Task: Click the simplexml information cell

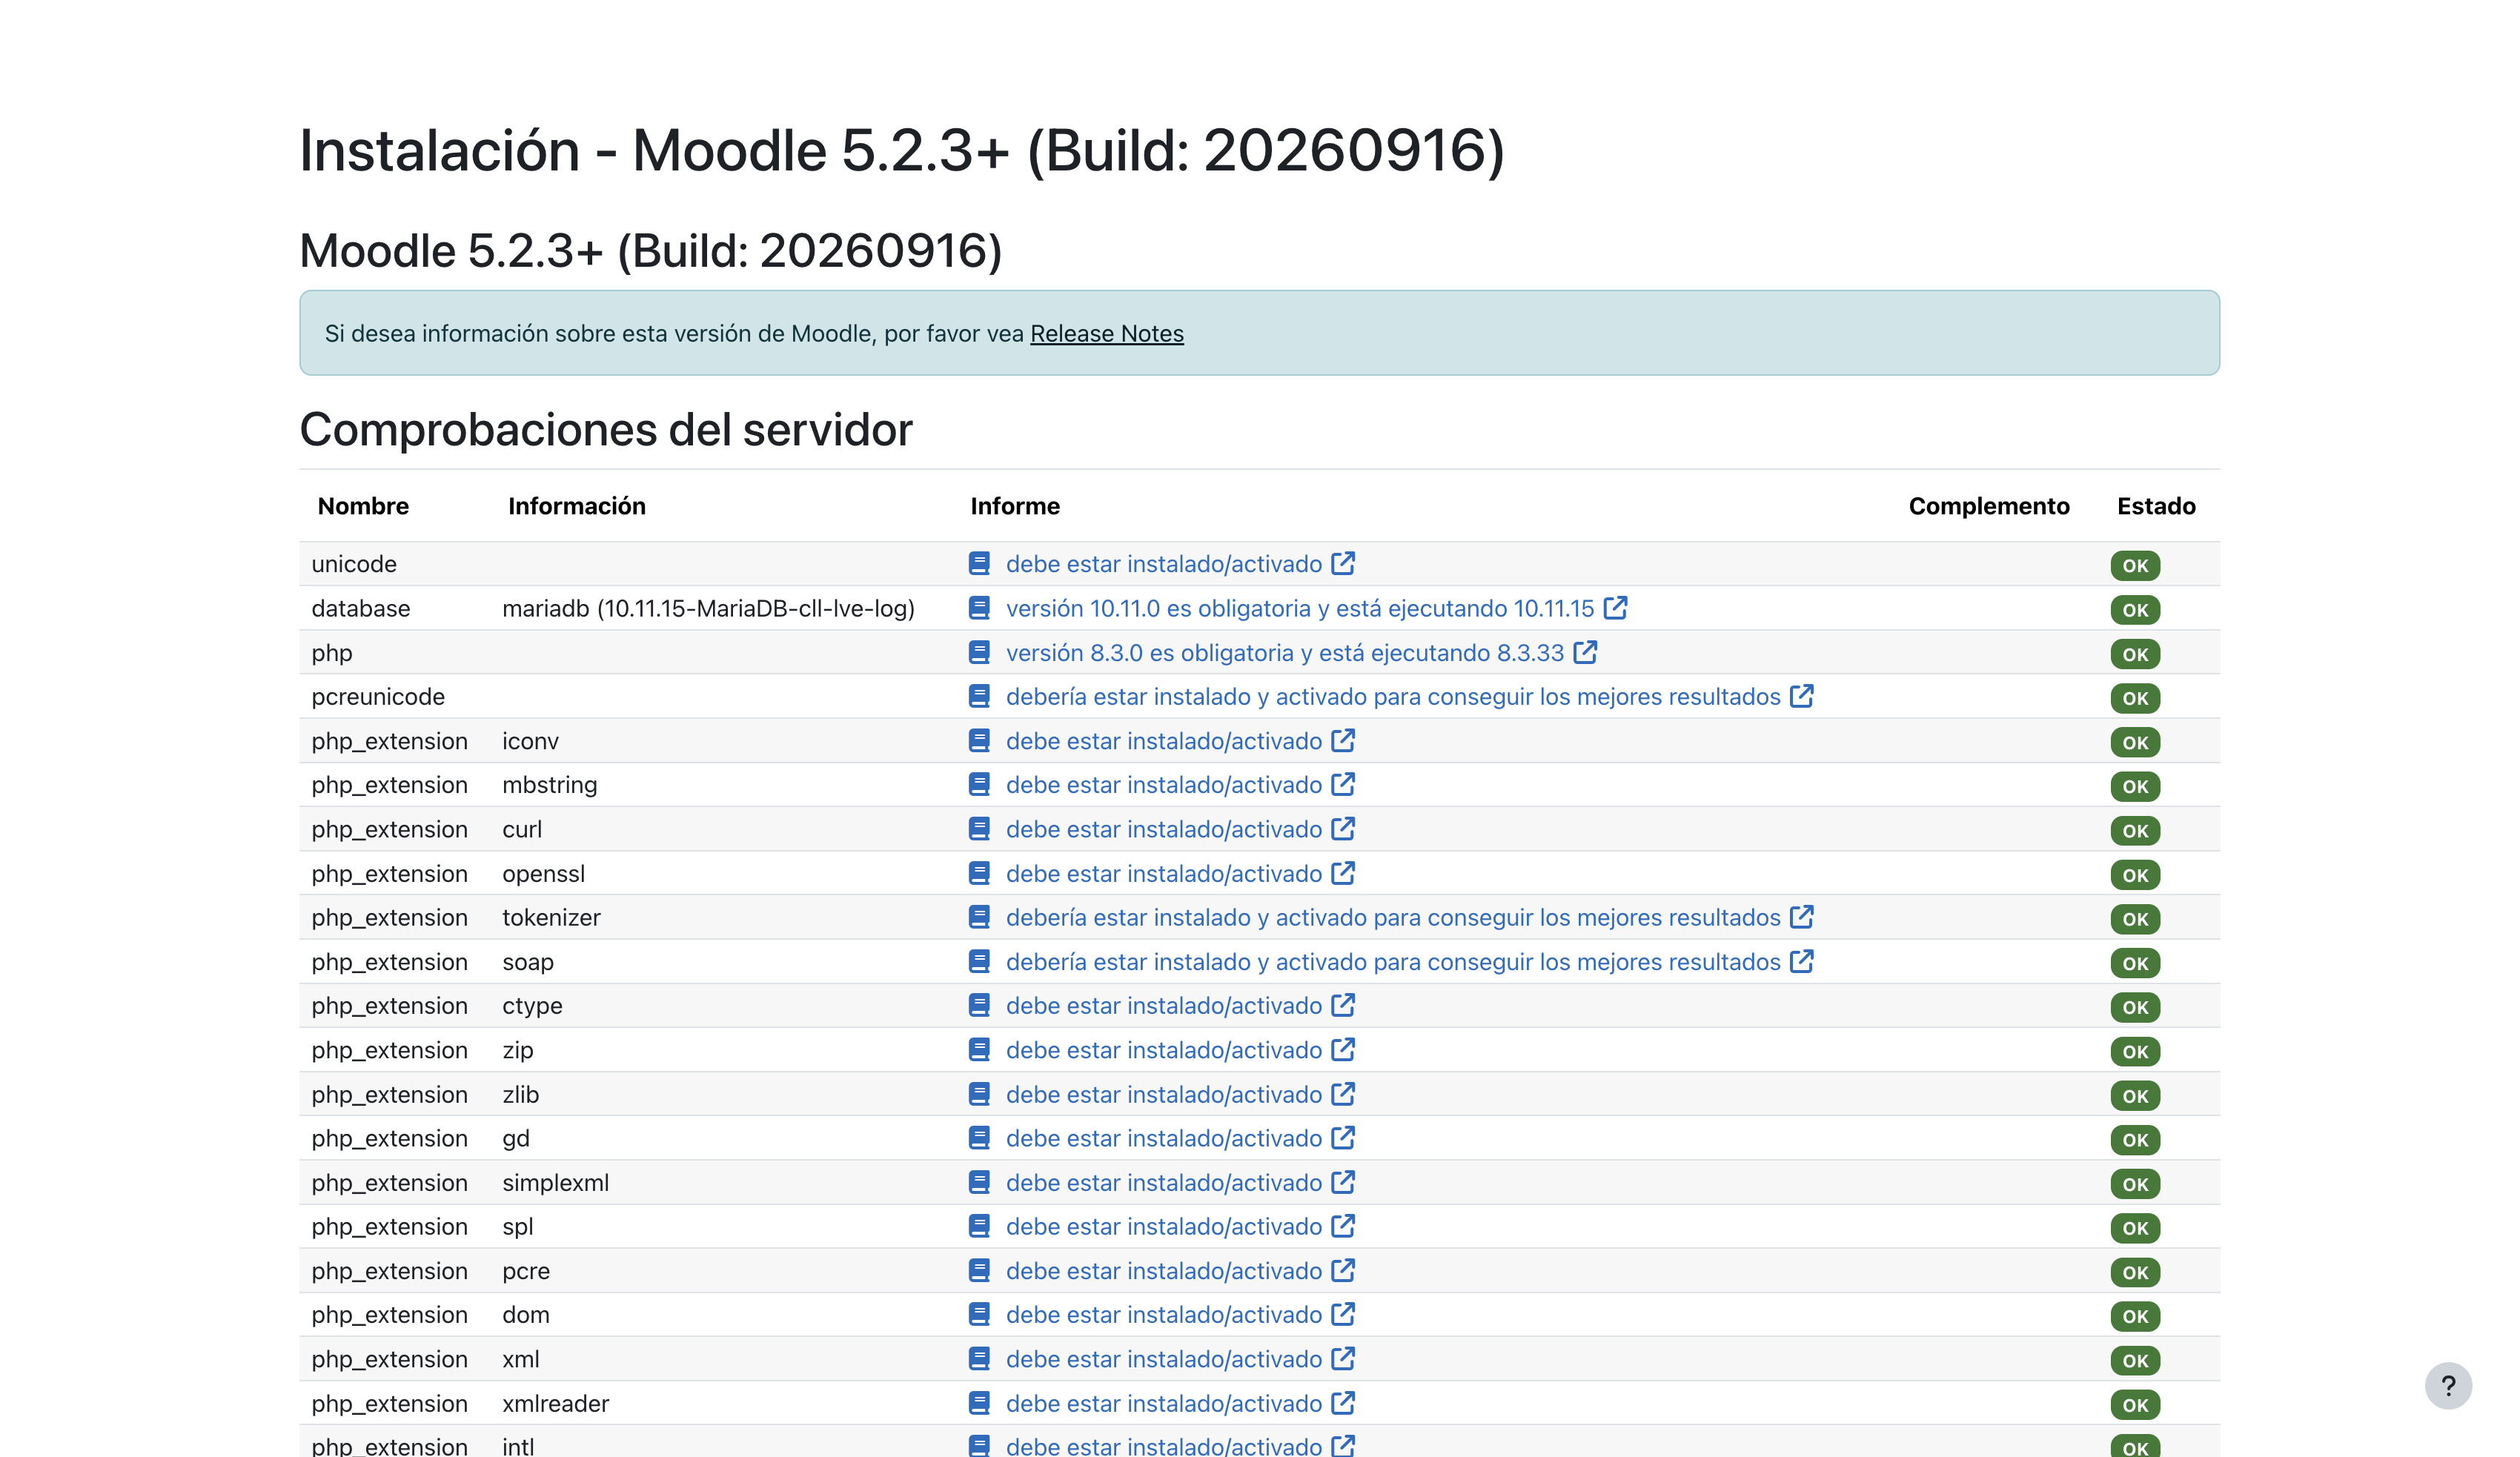Action: tap(555, 1183)
